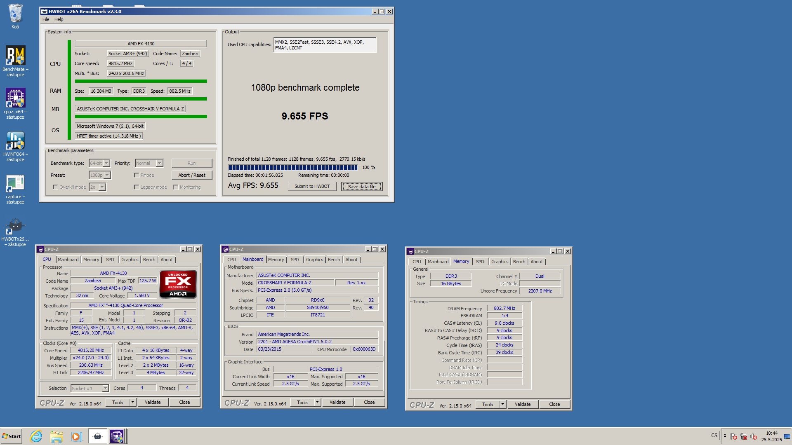Click the Core Speed 4815.20 MHz value
This screenshot has width=792, height=445.
pyautogui.click(x=91, y=350)
